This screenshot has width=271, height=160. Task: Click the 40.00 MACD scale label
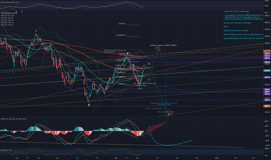266,126
